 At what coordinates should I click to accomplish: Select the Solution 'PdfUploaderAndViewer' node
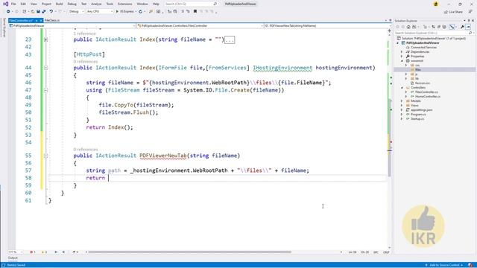pos(432,38)
